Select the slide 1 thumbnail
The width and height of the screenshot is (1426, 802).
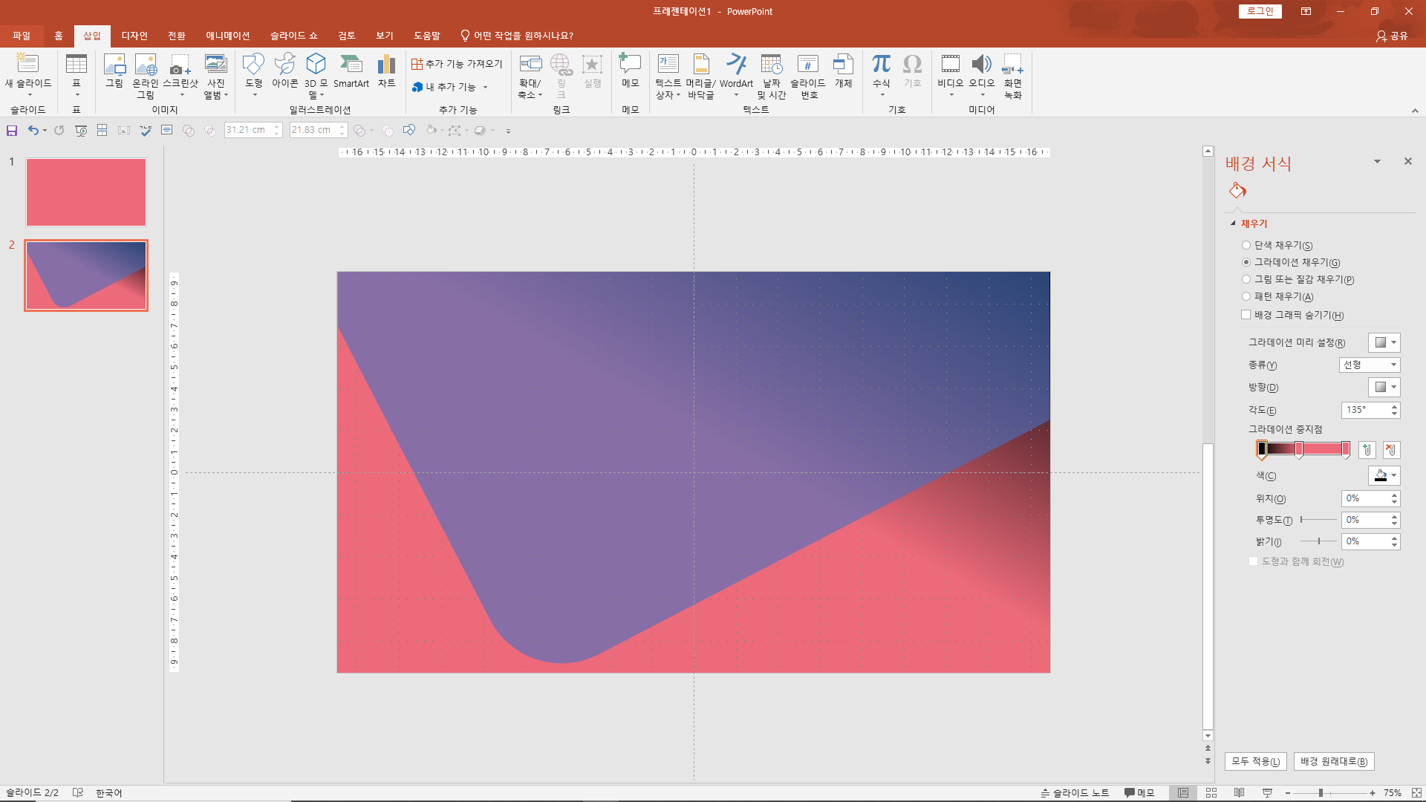(x=86, y=192)
